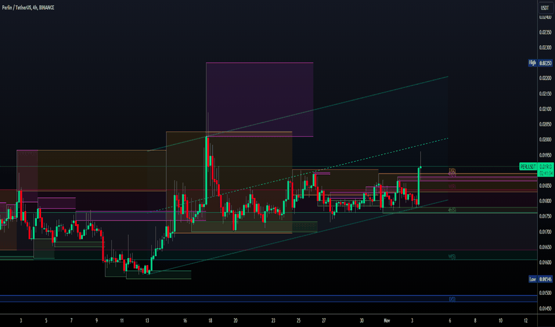This screenshot has height=327, width=555.
Task: Click the 0.02300 price axis label
Action: [545, 48]
